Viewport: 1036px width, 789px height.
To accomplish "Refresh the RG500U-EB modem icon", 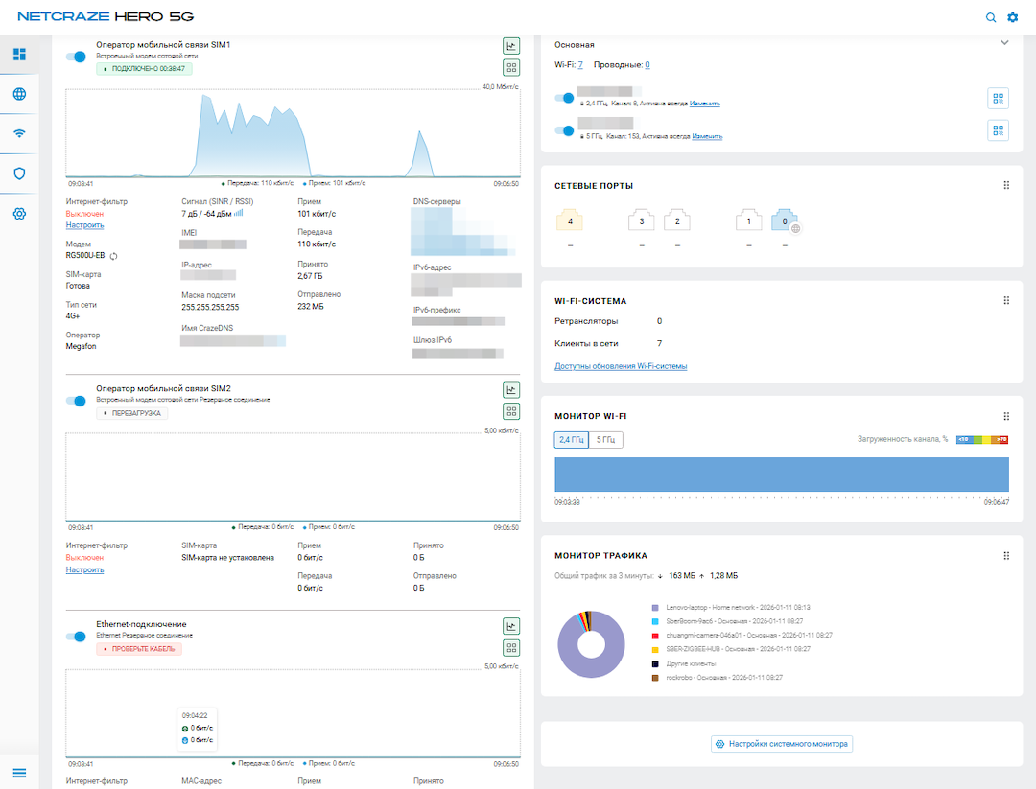I will coord(114,256).
